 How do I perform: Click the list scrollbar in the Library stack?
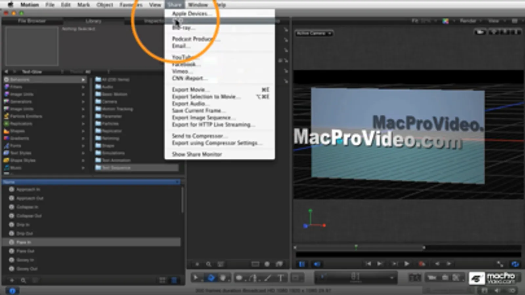183,200
